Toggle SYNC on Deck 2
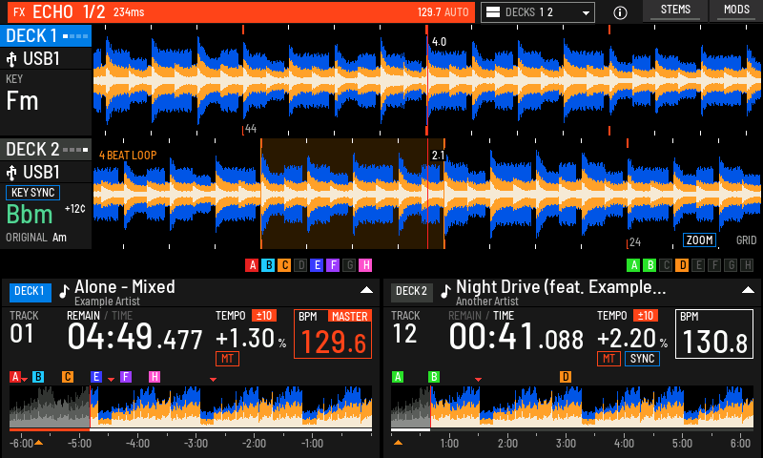This screenshot has height=458, width=763. pos(642,359)
